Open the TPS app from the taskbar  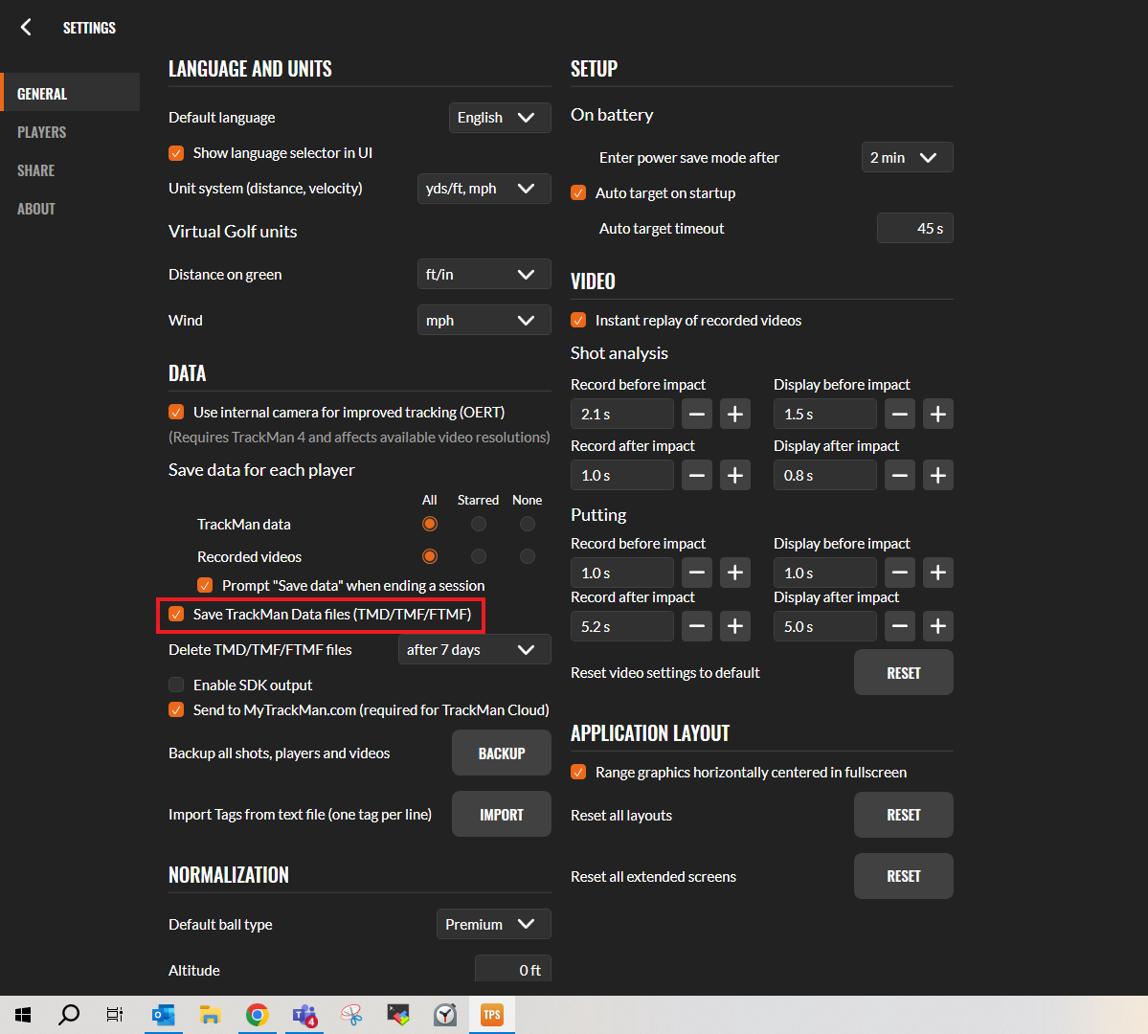point(491,1014)
